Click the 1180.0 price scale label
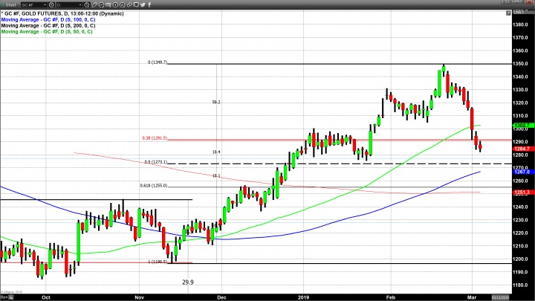 pos(521,285)
